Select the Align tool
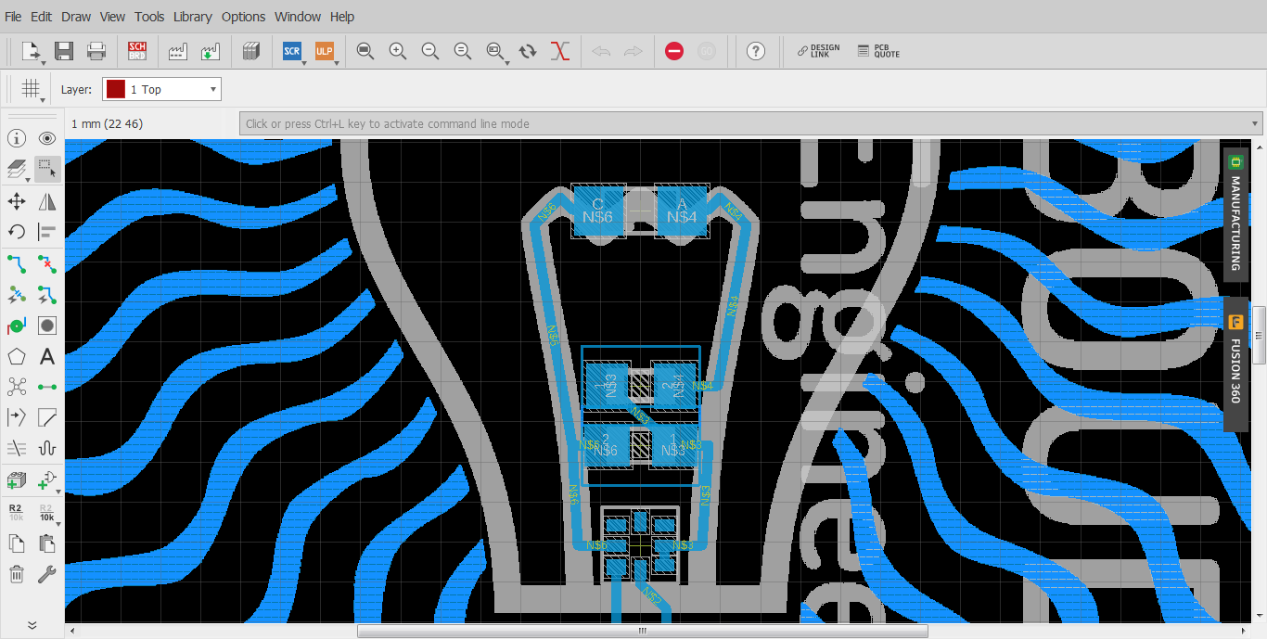This screenshot has width=1267, height=639. pyautogui.click(x=47, y=232)
